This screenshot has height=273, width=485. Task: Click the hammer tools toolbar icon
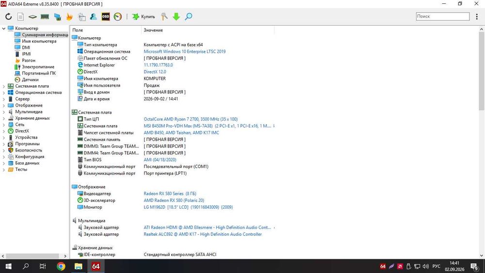pos(164,16)
